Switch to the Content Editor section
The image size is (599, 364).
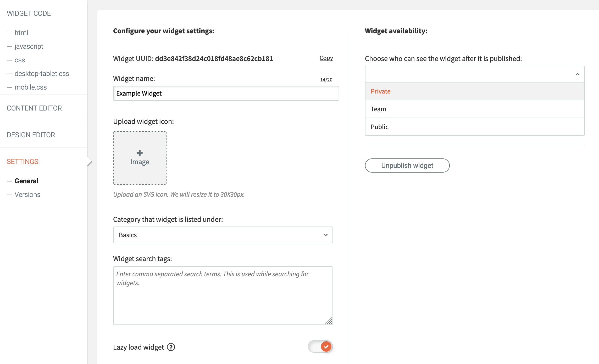pyautogui.click(x=34, y=108)
